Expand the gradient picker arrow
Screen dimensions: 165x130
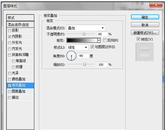tap(99, 40)
